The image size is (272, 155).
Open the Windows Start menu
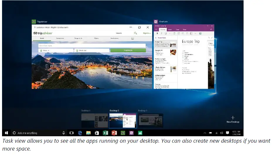coord(6,133)
